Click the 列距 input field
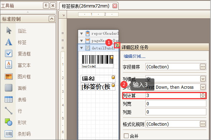This screenshot has width=211, height=140. pos(176,112)
